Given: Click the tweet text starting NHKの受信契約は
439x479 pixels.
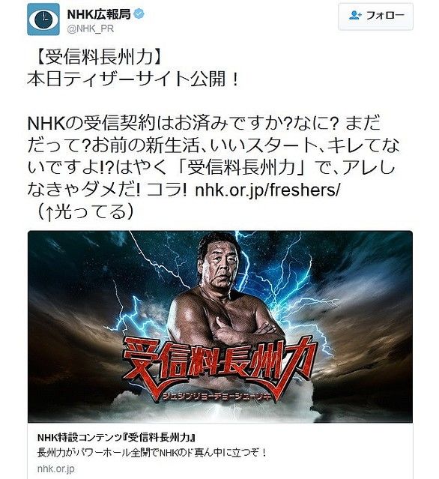Looking at the screenshot, I should pos(213,157).
